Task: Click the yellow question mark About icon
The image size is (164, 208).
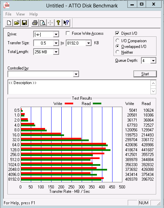Action: pyautogui.click(x=58, y=23)
